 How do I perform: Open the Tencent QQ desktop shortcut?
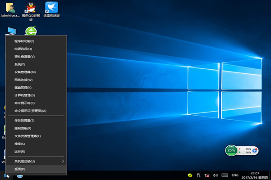[x=31, y=8]
